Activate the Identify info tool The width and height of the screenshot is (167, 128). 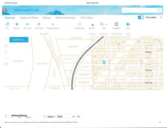point(93,25)
